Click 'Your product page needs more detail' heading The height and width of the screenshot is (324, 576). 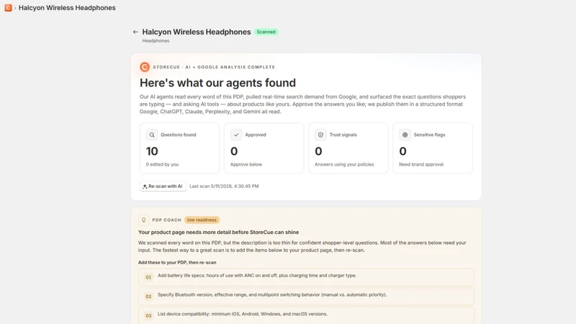click(x=219, y=232)
